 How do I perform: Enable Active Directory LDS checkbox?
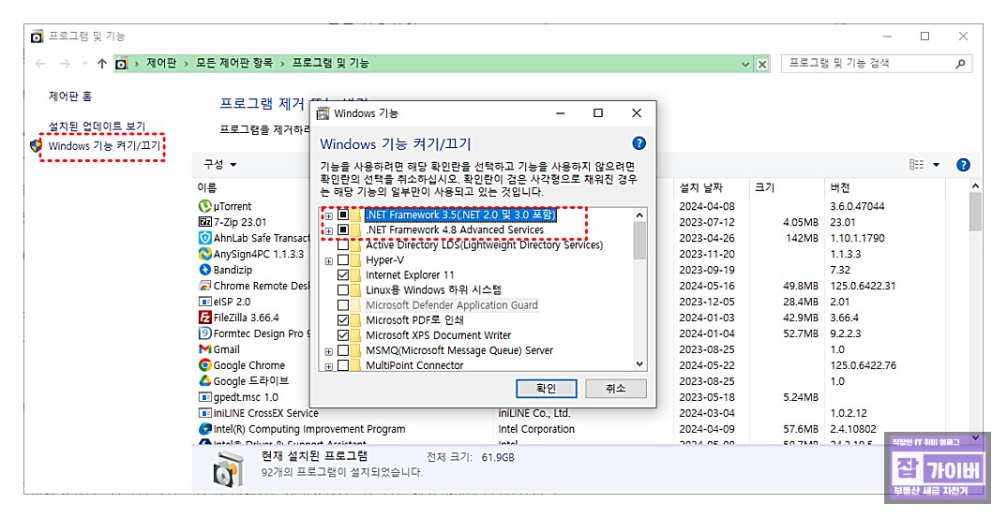(x=343, y=244)
